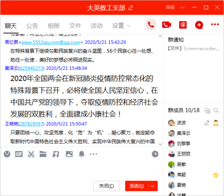
Task: Open the 活动 tab
Action: [97, 26]
